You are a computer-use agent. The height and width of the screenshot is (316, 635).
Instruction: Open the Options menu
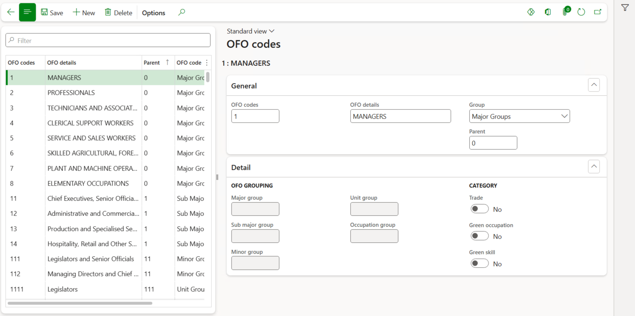tap(153, 13)
